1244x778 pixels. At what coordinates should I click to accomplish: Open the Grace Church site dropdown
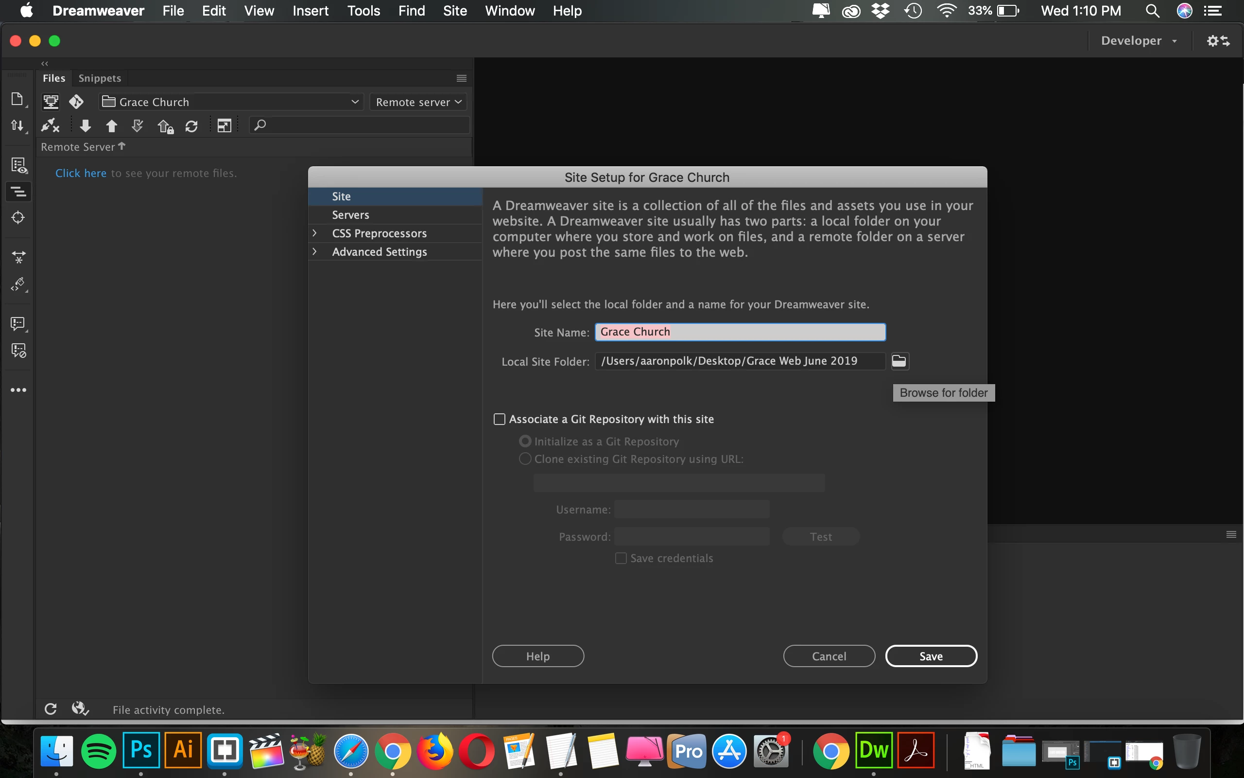click(x=231, y=102)
